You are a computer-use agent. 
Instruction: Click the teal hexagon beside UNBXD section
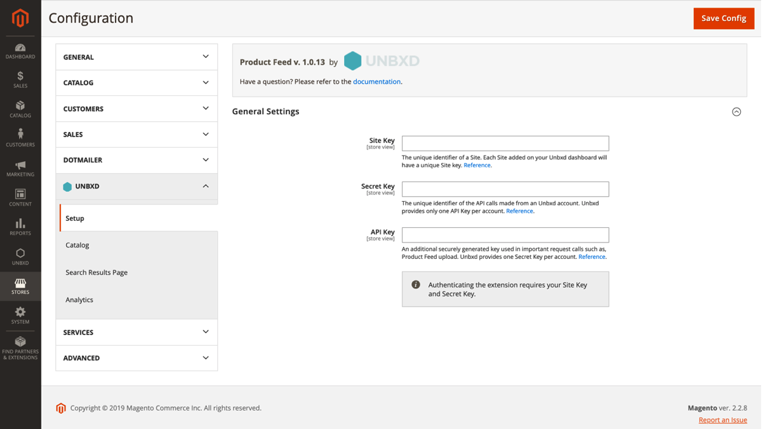point(67,187)
